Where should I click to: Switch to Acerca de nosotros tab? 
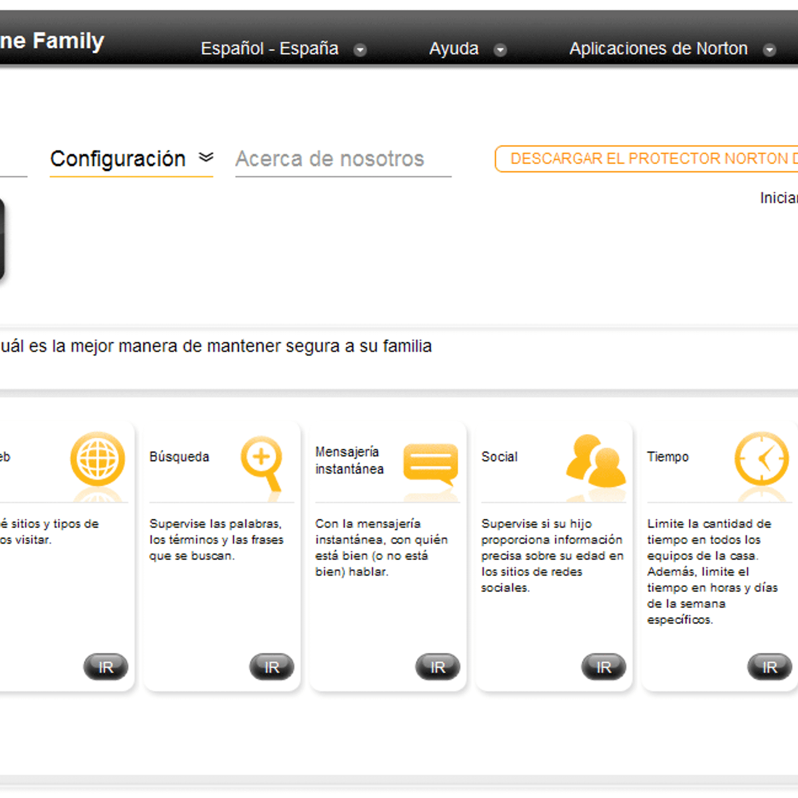(330, 159)
